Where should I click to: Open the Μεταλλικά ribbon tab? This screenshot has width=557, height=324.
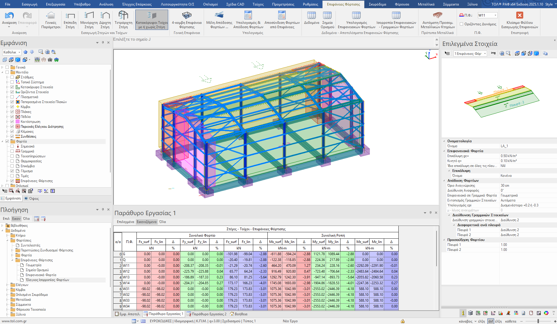coord(426,4)
